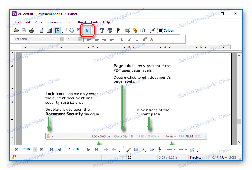This screenshot has height=170, width=252.
Task: Set medium line spacing icon
Action: [x=170, y=39]
